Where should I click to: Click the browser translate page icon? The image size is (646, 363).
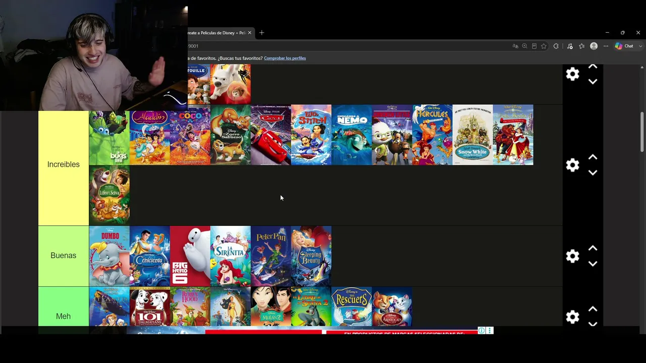(x=515, y=46)
